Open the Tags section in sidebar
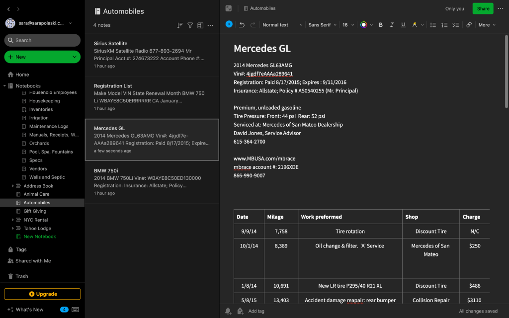Viewport: 509px width, 318px height. pyautogui.click(x=21, y=249)
